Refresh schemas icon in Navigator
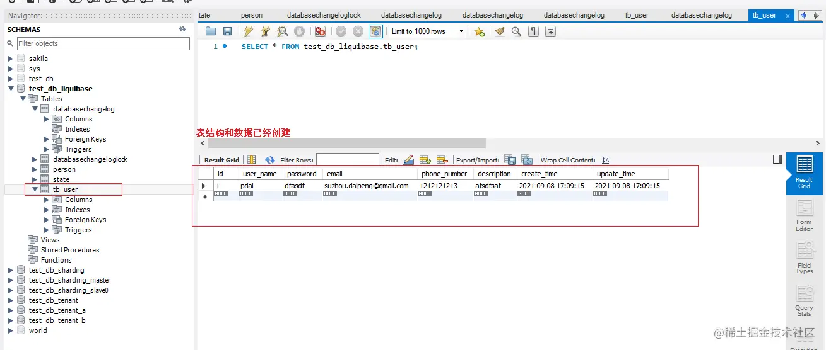826x350 pixels. coord(182,29)
